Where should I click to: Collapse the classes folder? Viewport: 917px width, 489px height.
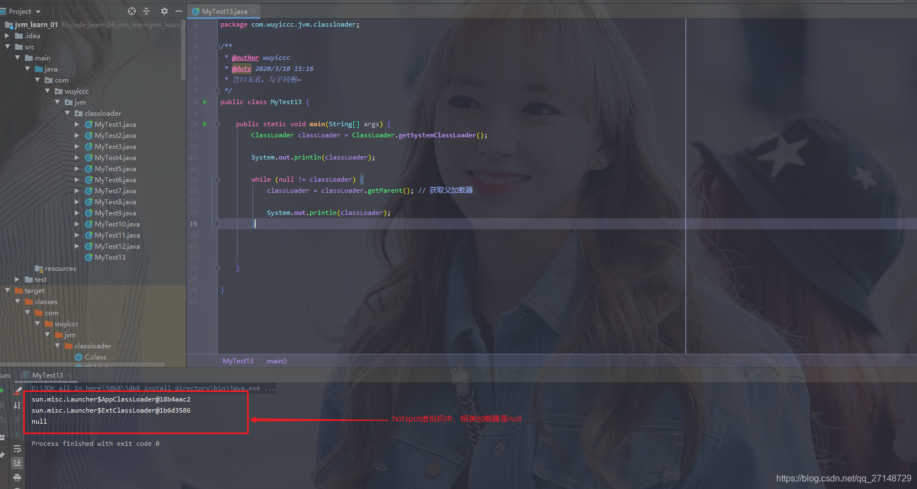17,301
